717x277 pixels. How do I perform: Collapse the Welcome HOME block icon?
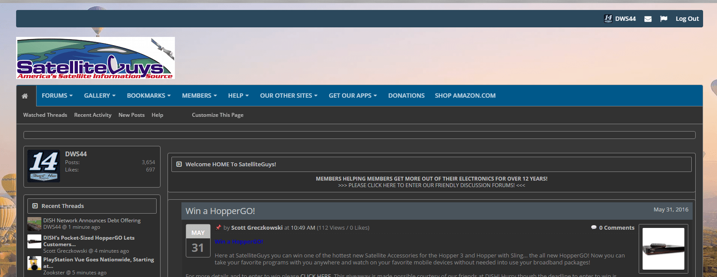coord(179,164)
